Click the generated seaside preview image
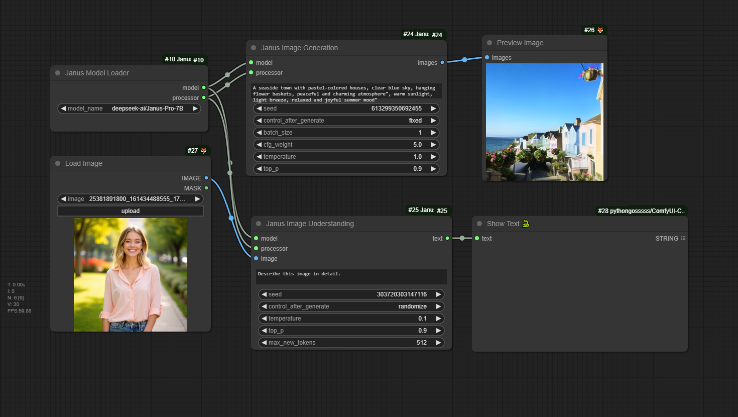 (545, 122)
